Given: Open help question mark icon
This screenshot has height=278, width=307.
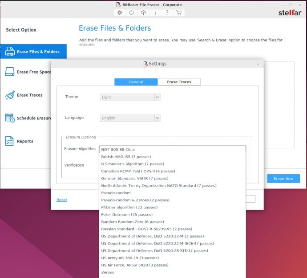Looking at the screenshot, I should [x=167, y=13].
